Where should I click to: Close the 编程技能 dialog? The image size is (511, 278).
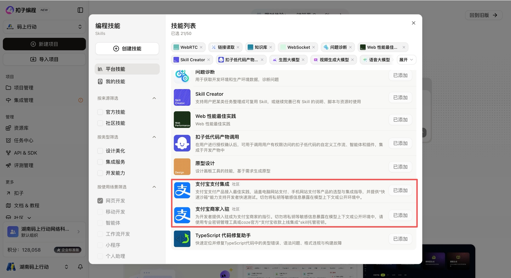click(x=413, y=23)
